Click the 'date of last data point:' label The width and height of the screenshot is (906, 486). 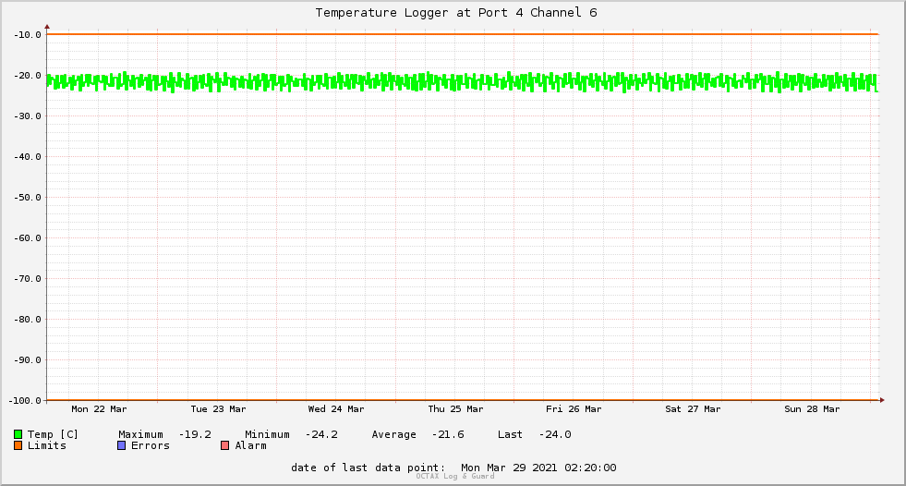point(368,468)
